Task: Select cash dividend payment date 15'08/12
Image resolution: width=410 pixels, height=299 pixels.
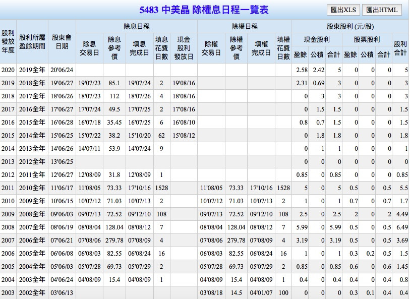Action: click(184, 135)
